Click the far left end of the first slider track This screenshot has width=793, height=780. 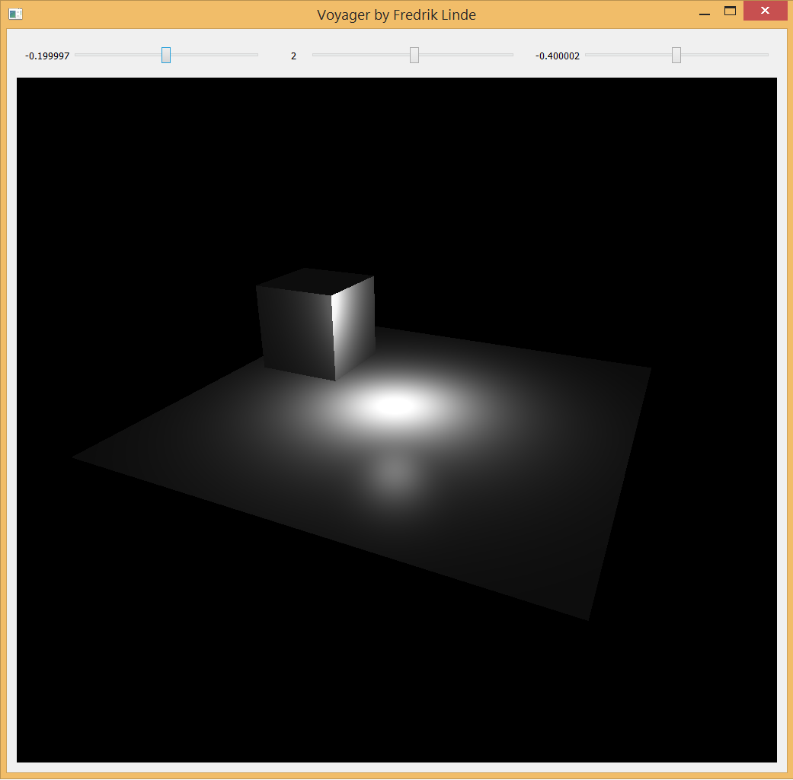(x=76, y=55)
